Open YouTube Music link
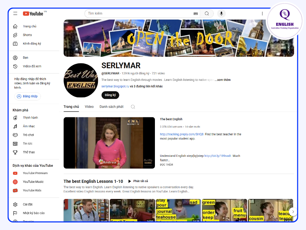The width and height of the screenshot is (306, 230). [34, 182]
